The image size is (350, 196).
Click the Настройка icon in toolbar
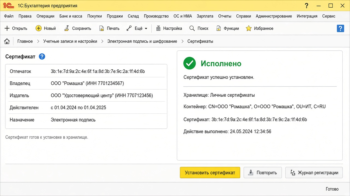[x=158, y=28]
